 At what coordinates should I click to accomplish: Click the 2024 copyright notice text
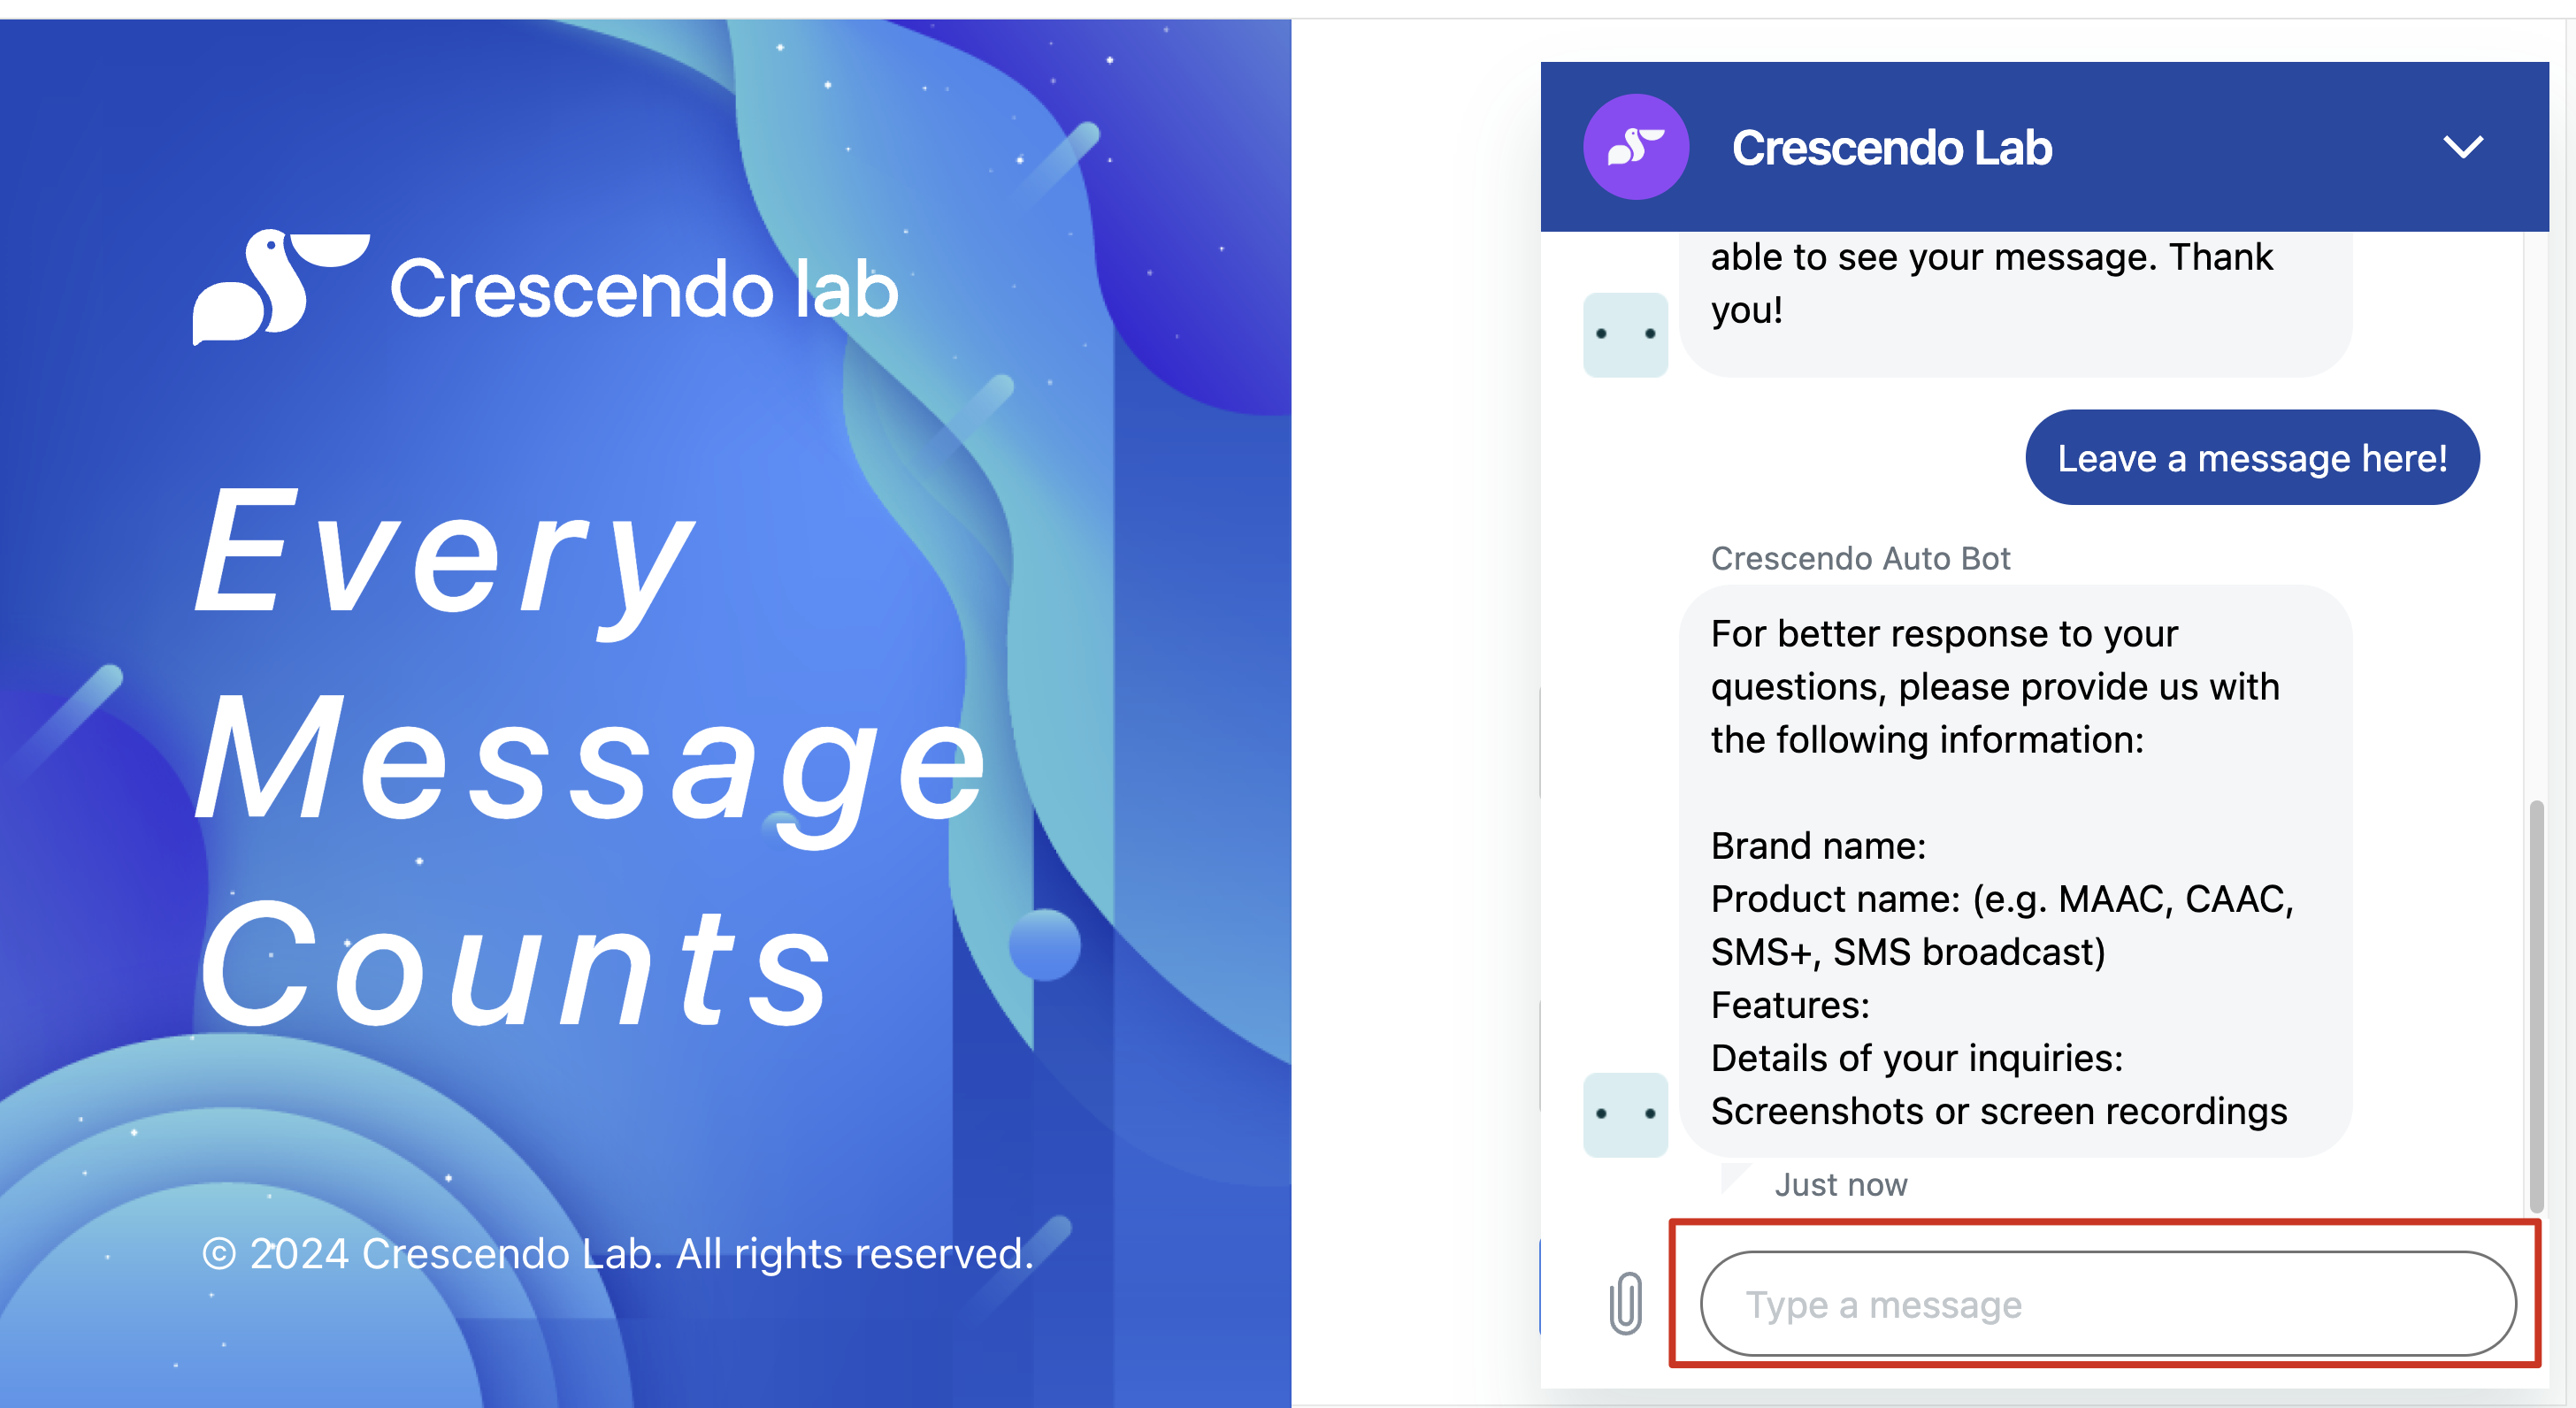(x=617, y=1253)
